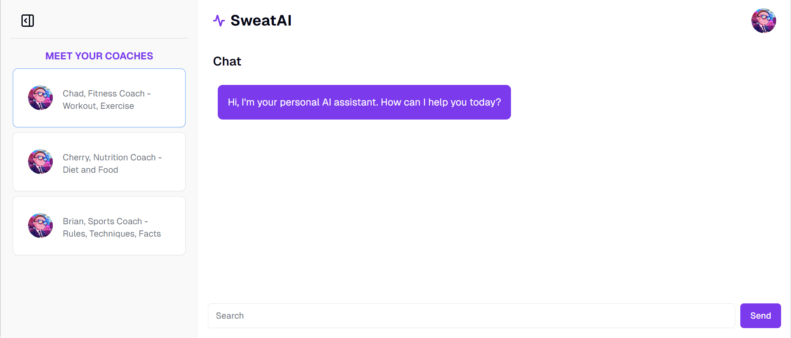
Task: Click Chad's coach avatar image
Action: pos(40,98)
